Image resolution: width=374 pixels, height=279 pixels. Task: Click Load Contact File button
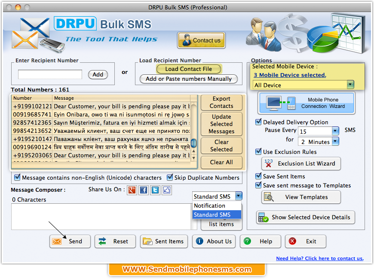pos(189,69)
